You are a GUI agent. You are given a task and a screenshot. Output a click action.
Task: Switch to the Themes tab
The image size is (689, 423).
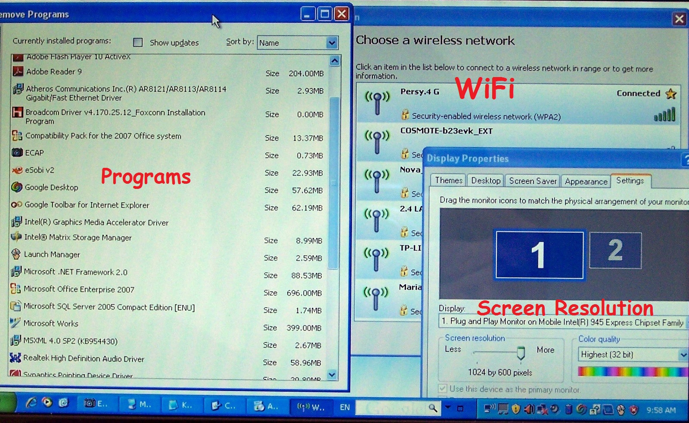[x=448, y=181]
